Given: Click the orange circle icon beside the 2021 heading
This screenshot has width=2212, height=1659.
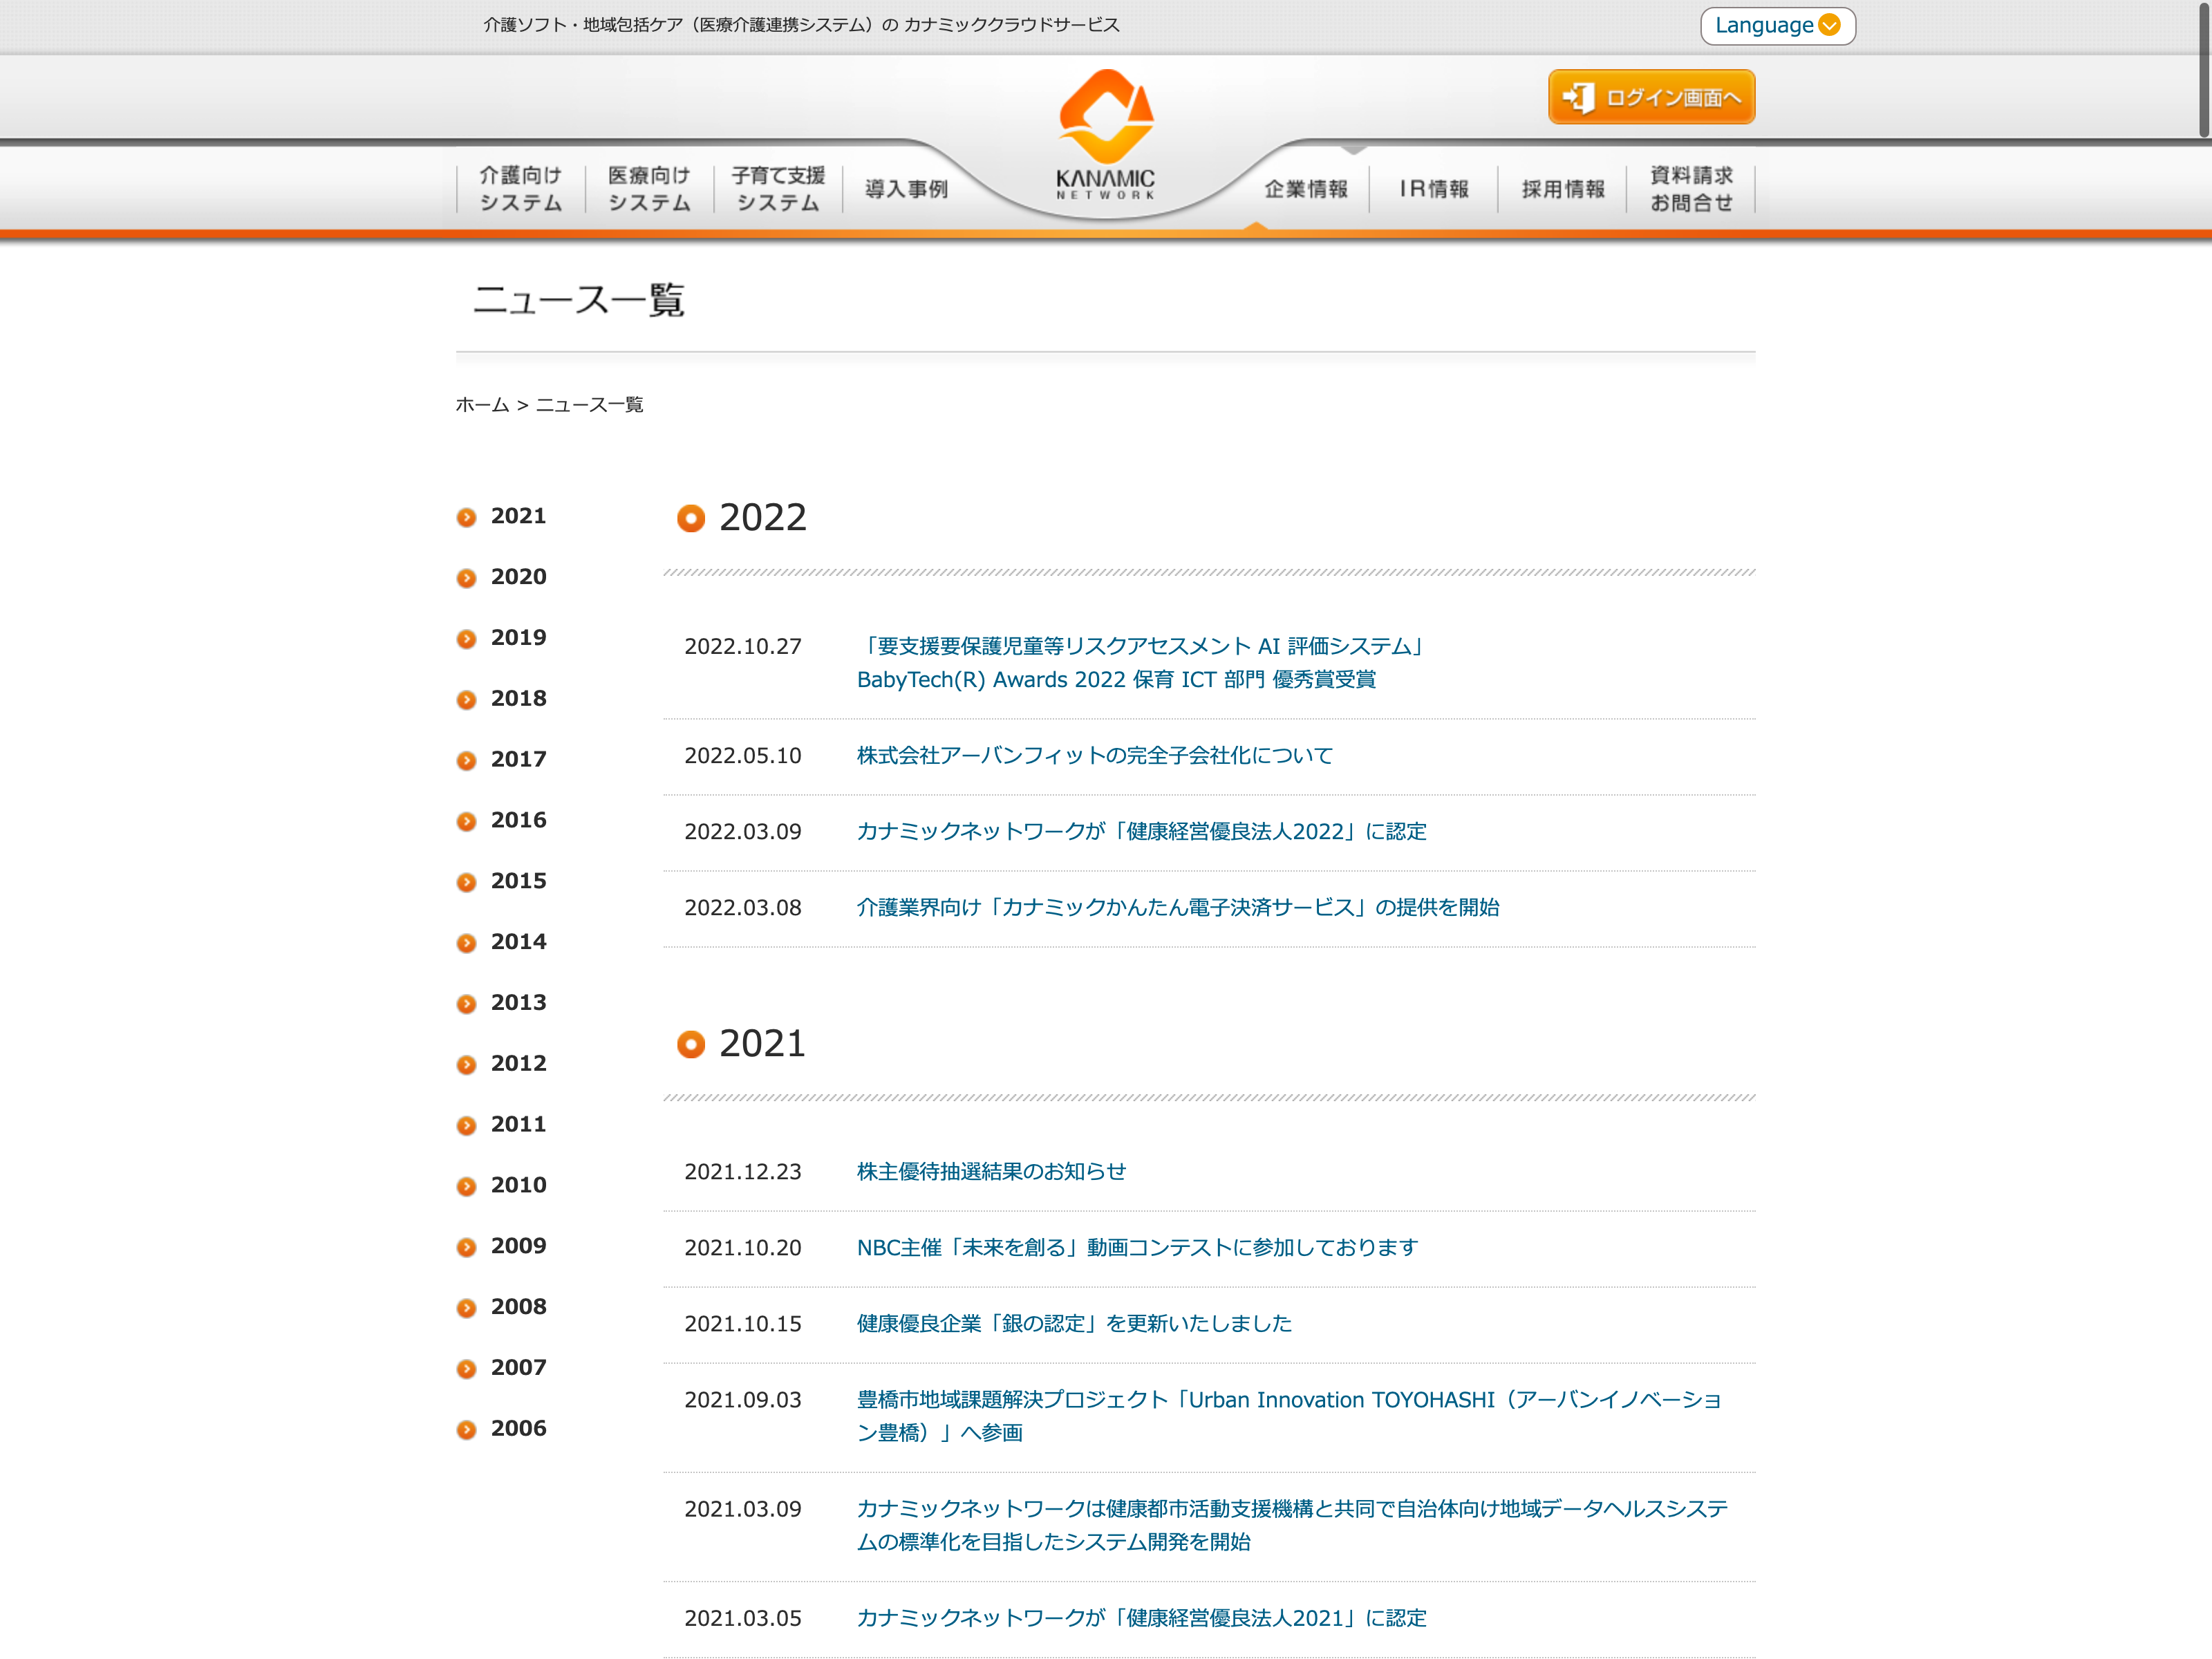Looking at the screenshot, I should [690, 1044].
